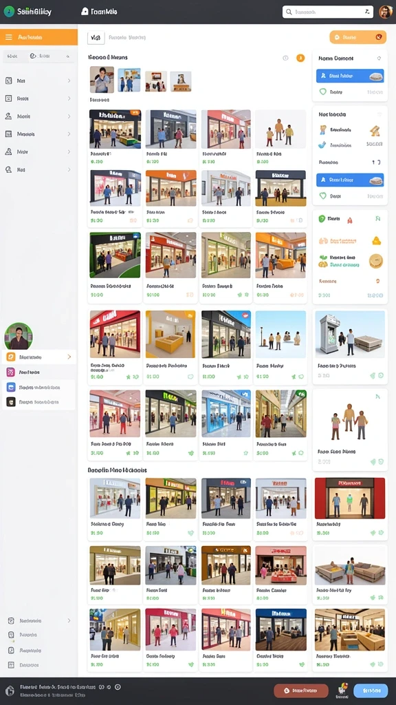
Task: Open the storefront card with red curtains
Action: pyautogui.click(x=350, y=509)
